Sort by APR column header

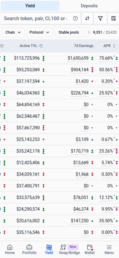click(x=107, y=46)
